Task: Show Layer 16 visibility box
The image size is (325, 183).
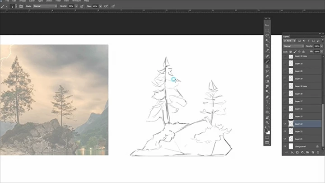Action: [x=285, y=109]
